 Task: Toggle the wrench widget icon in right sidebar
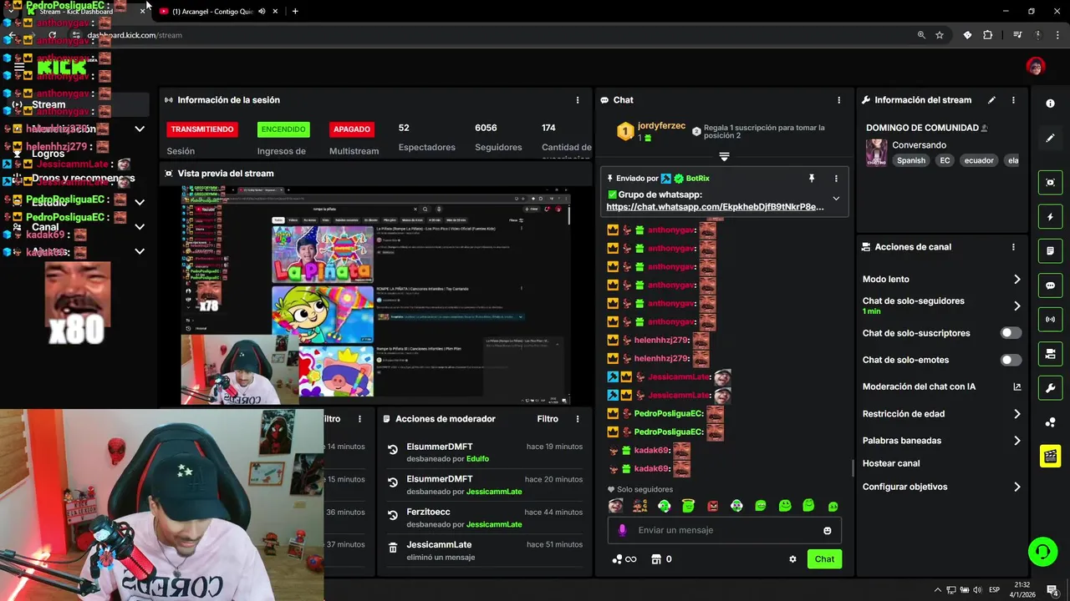coord(1050,388)
